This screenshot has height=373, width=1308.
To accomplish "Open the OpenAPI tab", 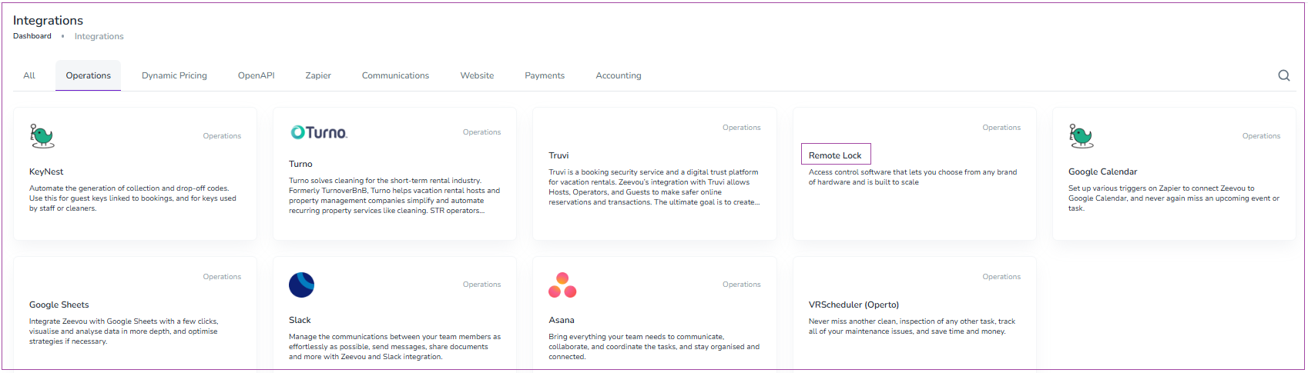I will [x=256, y=75].
